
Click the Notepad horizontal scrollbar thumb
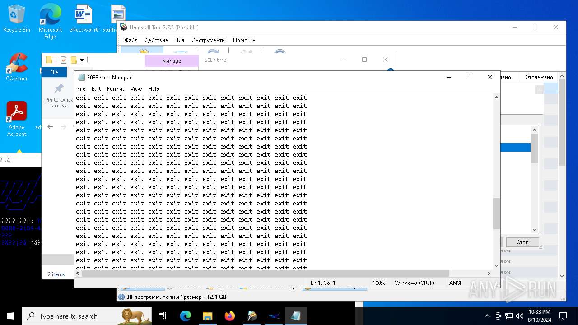[x=266, y=273]
